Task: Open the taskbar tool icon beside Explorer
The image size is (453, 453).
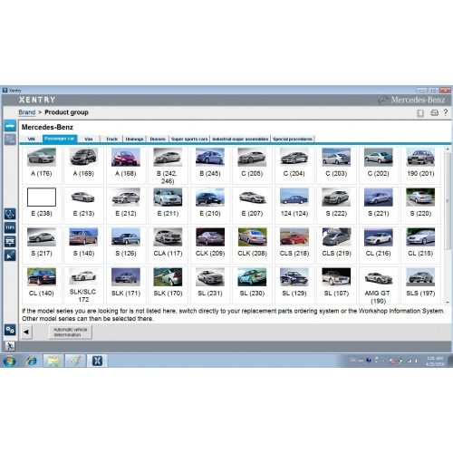Action: 75,361
